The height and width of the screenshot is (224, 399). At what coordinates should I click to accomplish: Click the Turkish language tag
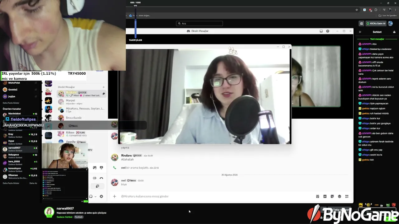point(79,217)
